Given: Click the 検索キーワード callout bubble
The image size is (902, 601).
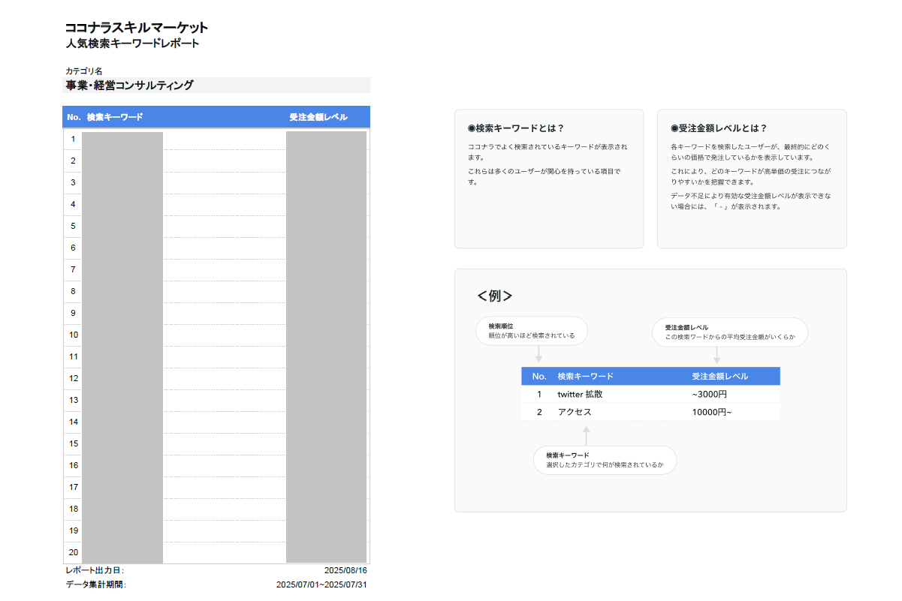Looking at the screenshot, I should (x=603, y=460).
